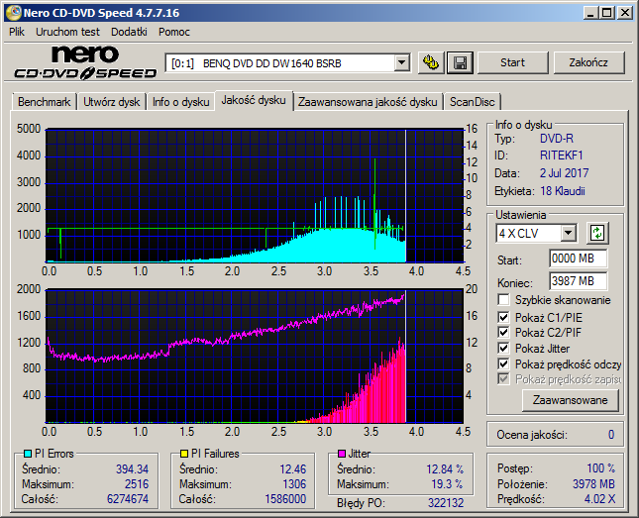The height and width of the screenshot is (518, 639).
Task: Click the Start position 0000 MB field
Action: [x=578, y=259]
